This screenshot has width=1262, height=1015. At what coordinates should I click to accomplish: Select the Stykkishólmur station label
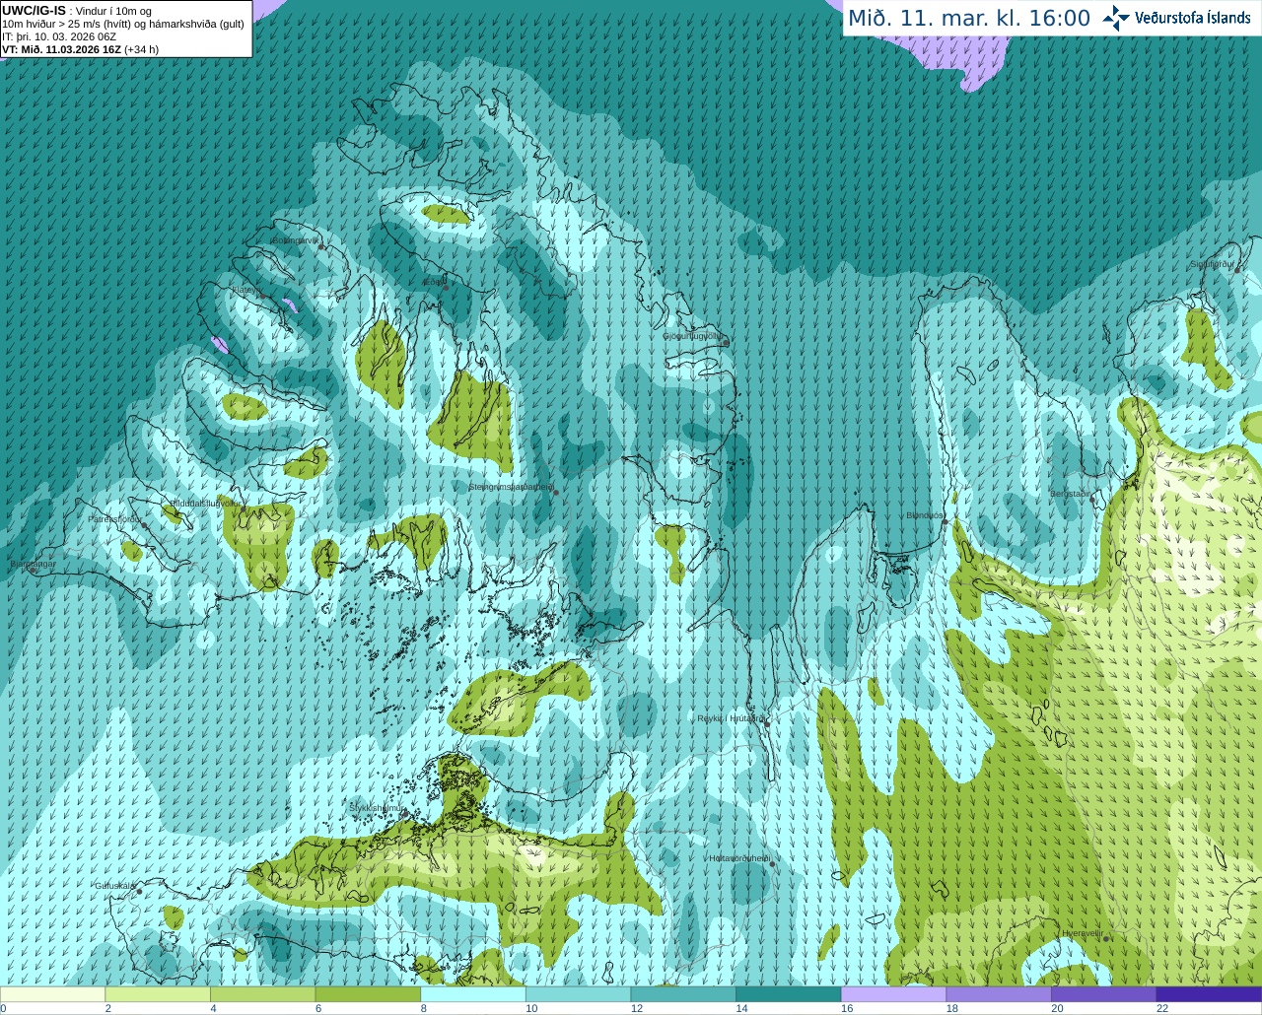tap(378, 807)
